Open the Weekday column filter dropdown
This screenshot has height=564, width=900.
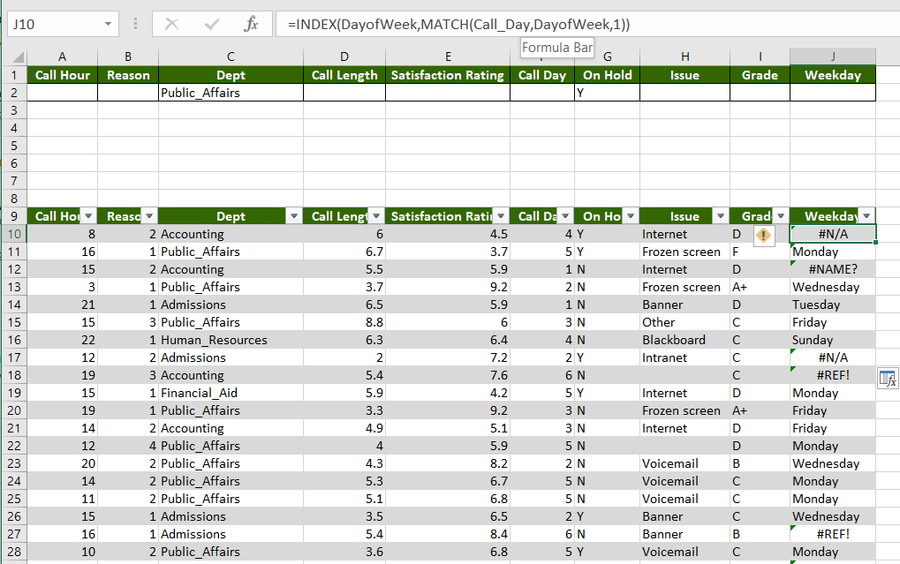(x=865, y=216)
